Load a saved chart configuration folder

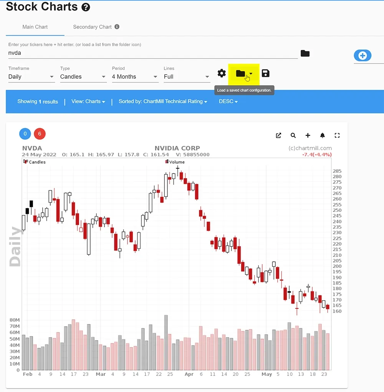pos(241,73)
